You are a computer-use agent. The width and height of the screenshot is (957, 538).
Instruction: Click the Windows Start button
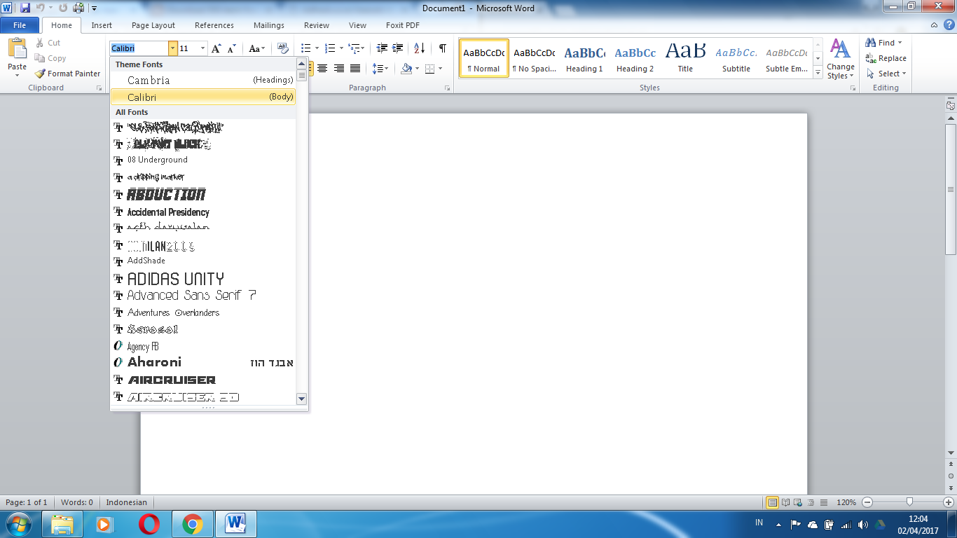click(x=18, y=523)
